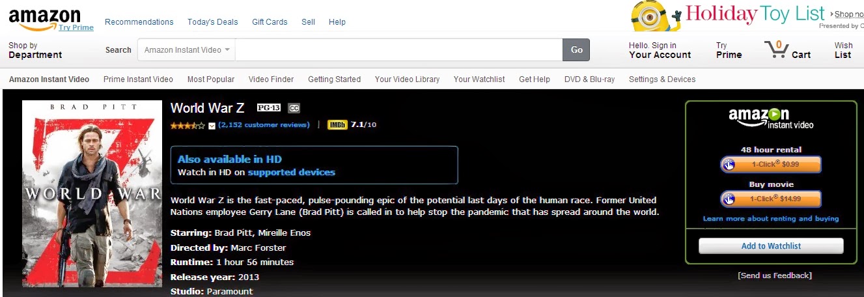The width and height of the screenshot is (864, 297).
Task: Expand the star rating dropdown arrow
Action: click(x=212, y=126)
